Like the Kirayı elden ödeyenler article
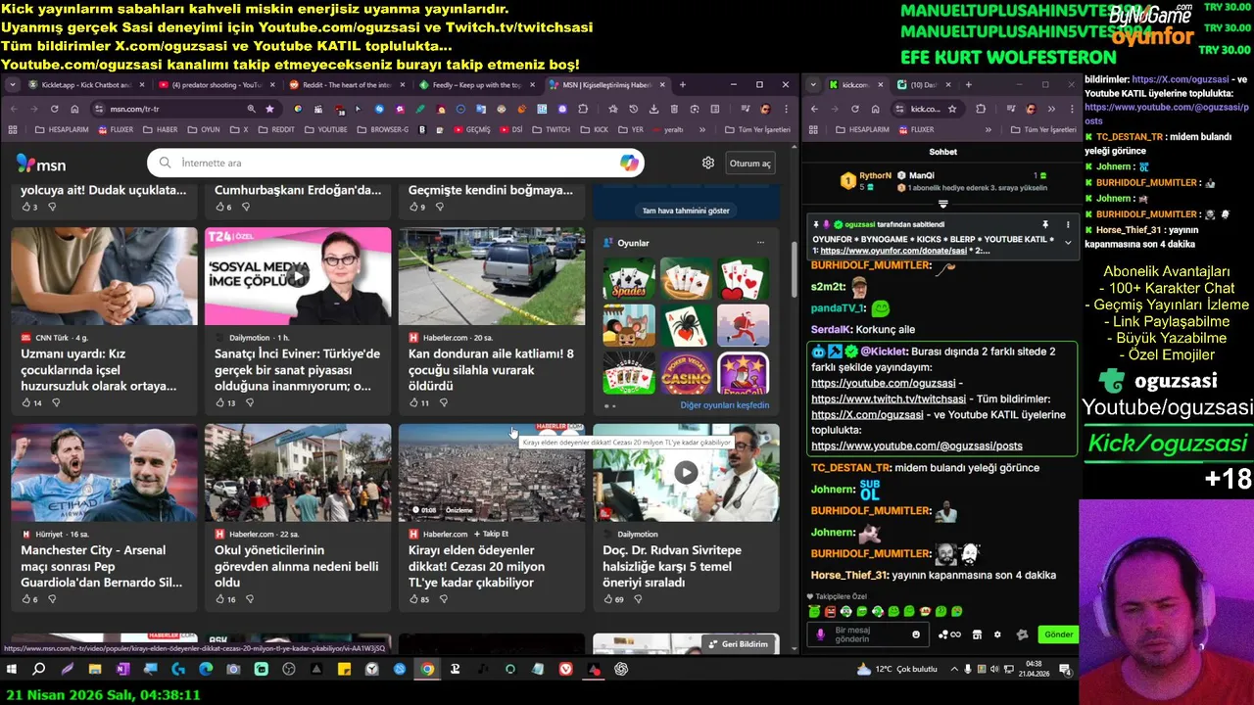This screenshot has width=1254, height=705. [413, 599]
